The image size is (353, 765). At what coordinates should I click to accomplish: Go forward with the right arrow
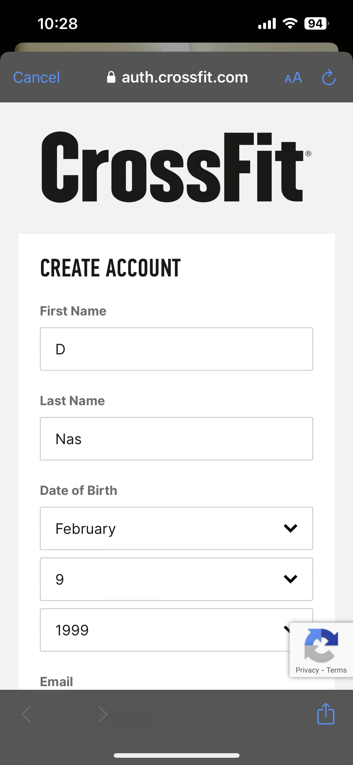(x=103, y=714)
